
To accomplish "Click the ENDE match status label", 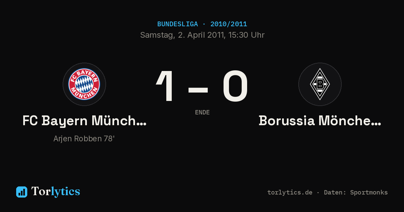I will 202,112.
